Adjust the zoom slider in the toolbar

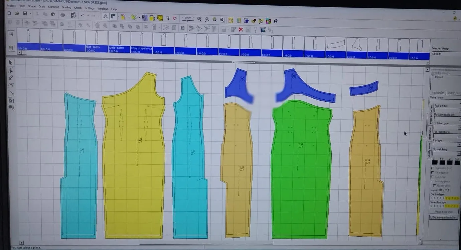click(188, 20)
